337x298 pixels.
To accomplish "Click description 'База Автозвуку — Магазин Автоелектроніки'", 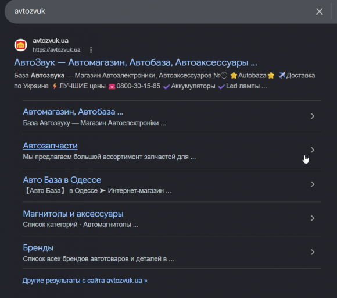I will (x=94, y=123).
